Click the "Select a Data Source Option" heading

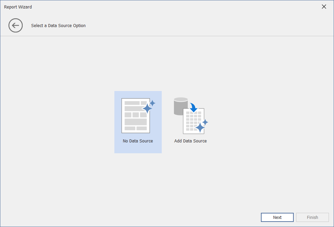coord(58,26)
